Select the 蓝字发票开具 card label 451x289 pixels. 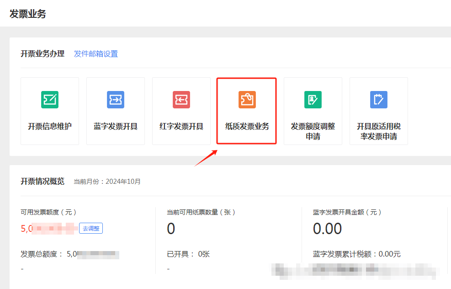pos(116,126)
